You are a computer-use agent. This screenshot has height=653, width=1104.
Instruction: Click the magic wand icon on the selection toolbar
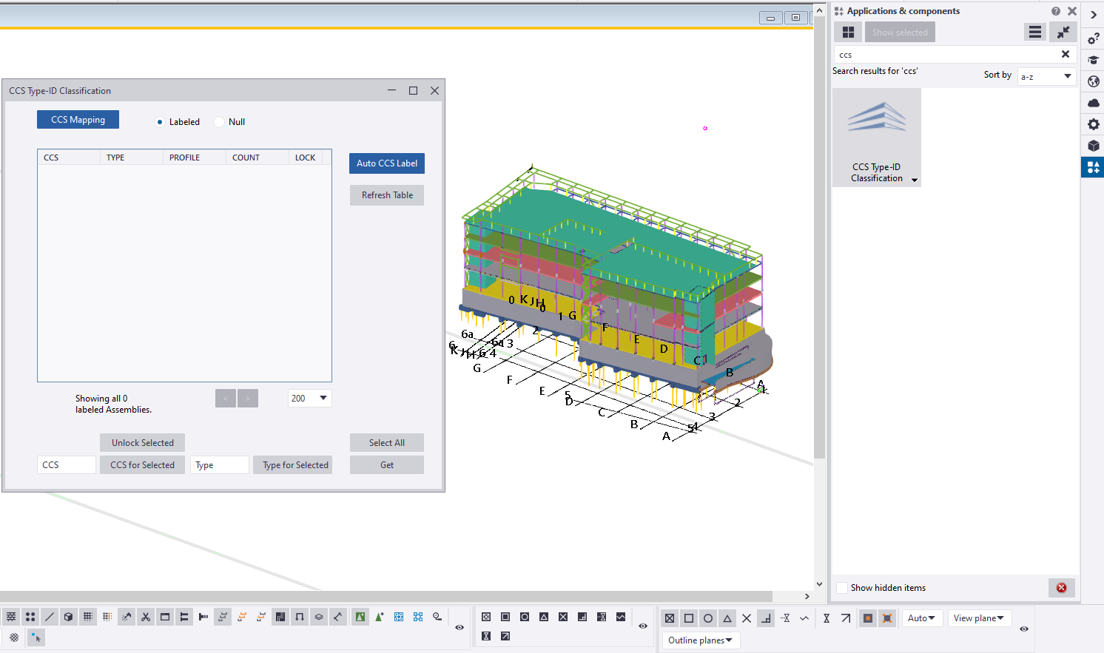pos(126,617)
